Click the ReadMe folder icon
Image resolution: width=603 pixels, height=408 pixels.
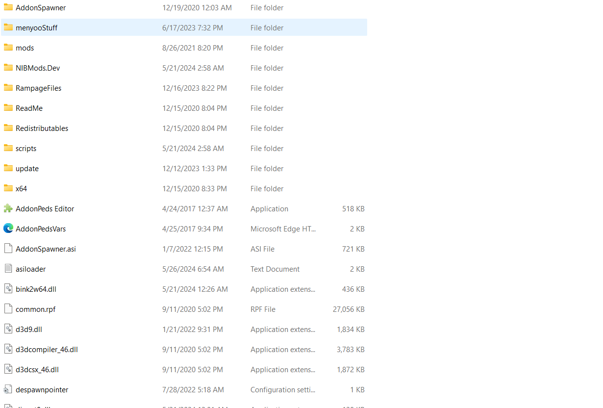coord(8,108)
